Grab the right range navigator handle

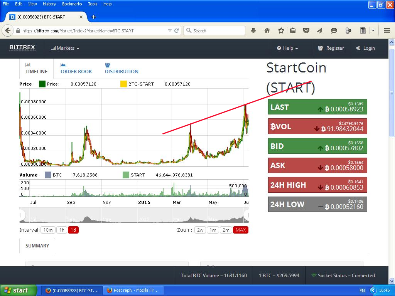[x=246, y=215]
